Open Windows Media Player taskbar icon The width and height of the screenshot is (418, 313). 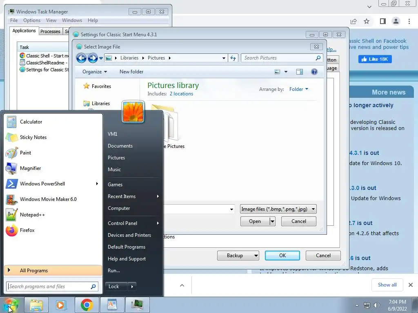tap(61, 305)
